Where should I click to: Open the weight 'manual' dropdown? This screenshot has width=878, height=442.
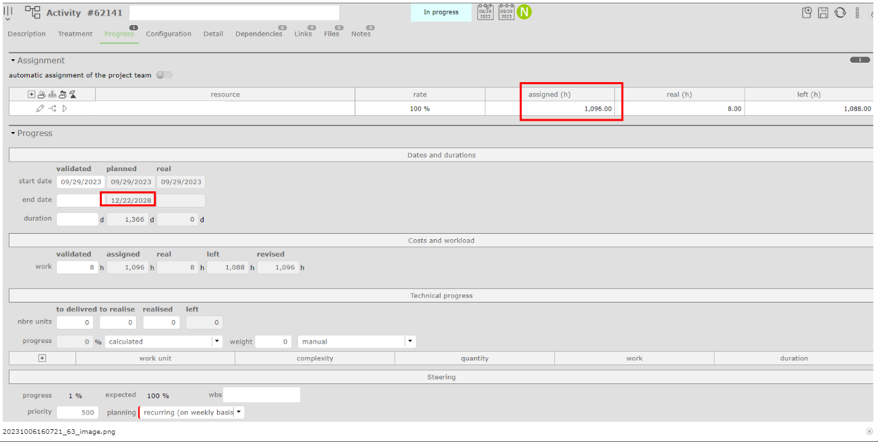click(x=410, y=342)
